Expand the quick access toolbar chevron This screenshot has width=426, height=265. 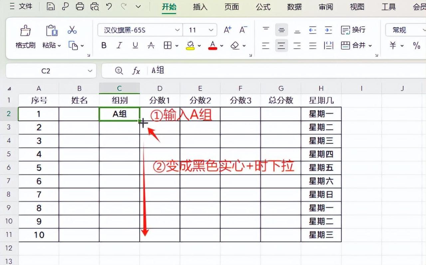tap(138, 6)
